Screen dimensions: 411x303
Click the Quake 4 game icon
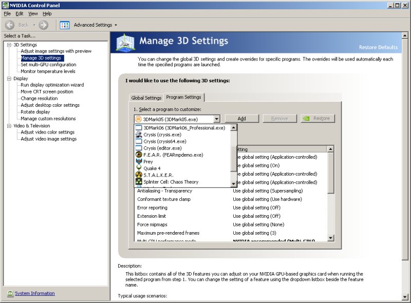tap(139, 168)
